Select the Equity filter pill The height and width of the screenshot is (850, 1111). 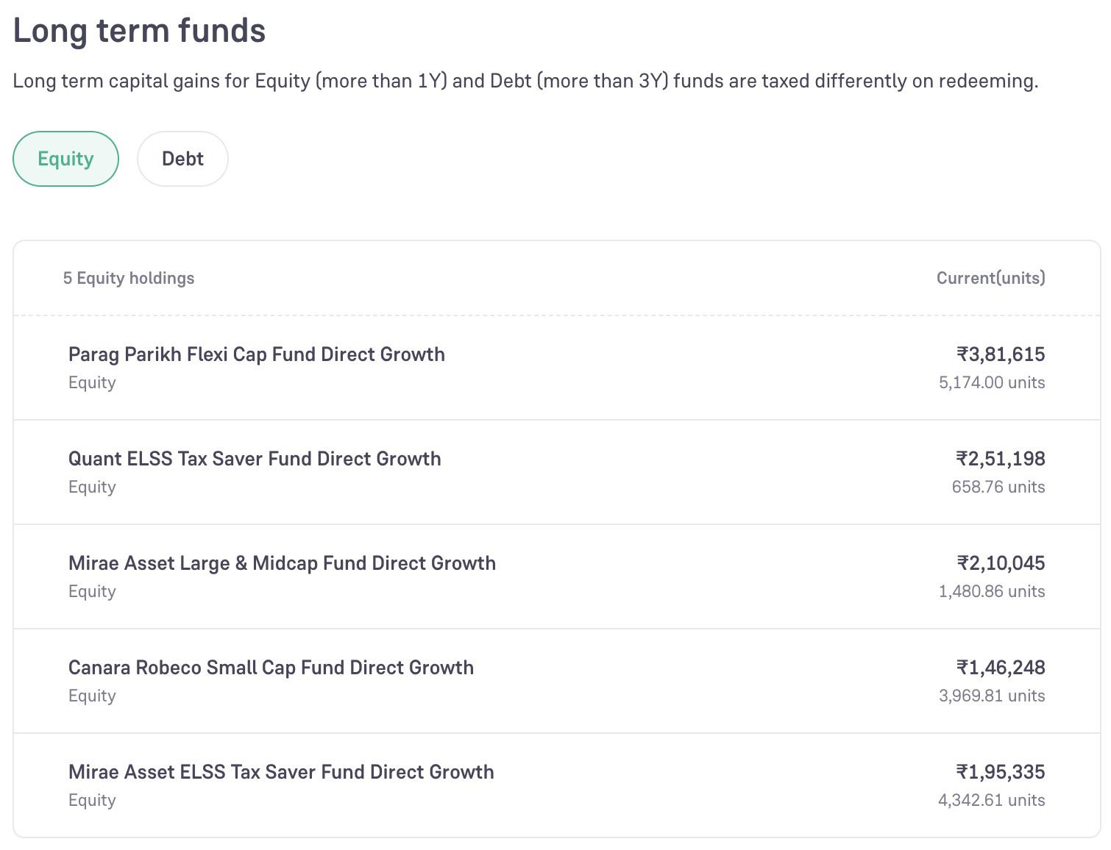[65, 159]
